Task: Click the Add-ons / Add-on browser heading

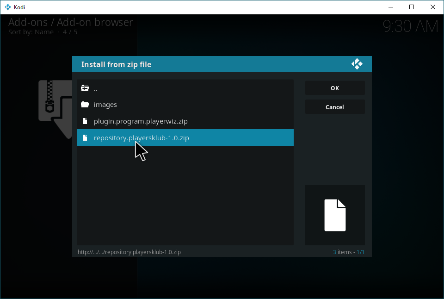Action: point(70,22)
